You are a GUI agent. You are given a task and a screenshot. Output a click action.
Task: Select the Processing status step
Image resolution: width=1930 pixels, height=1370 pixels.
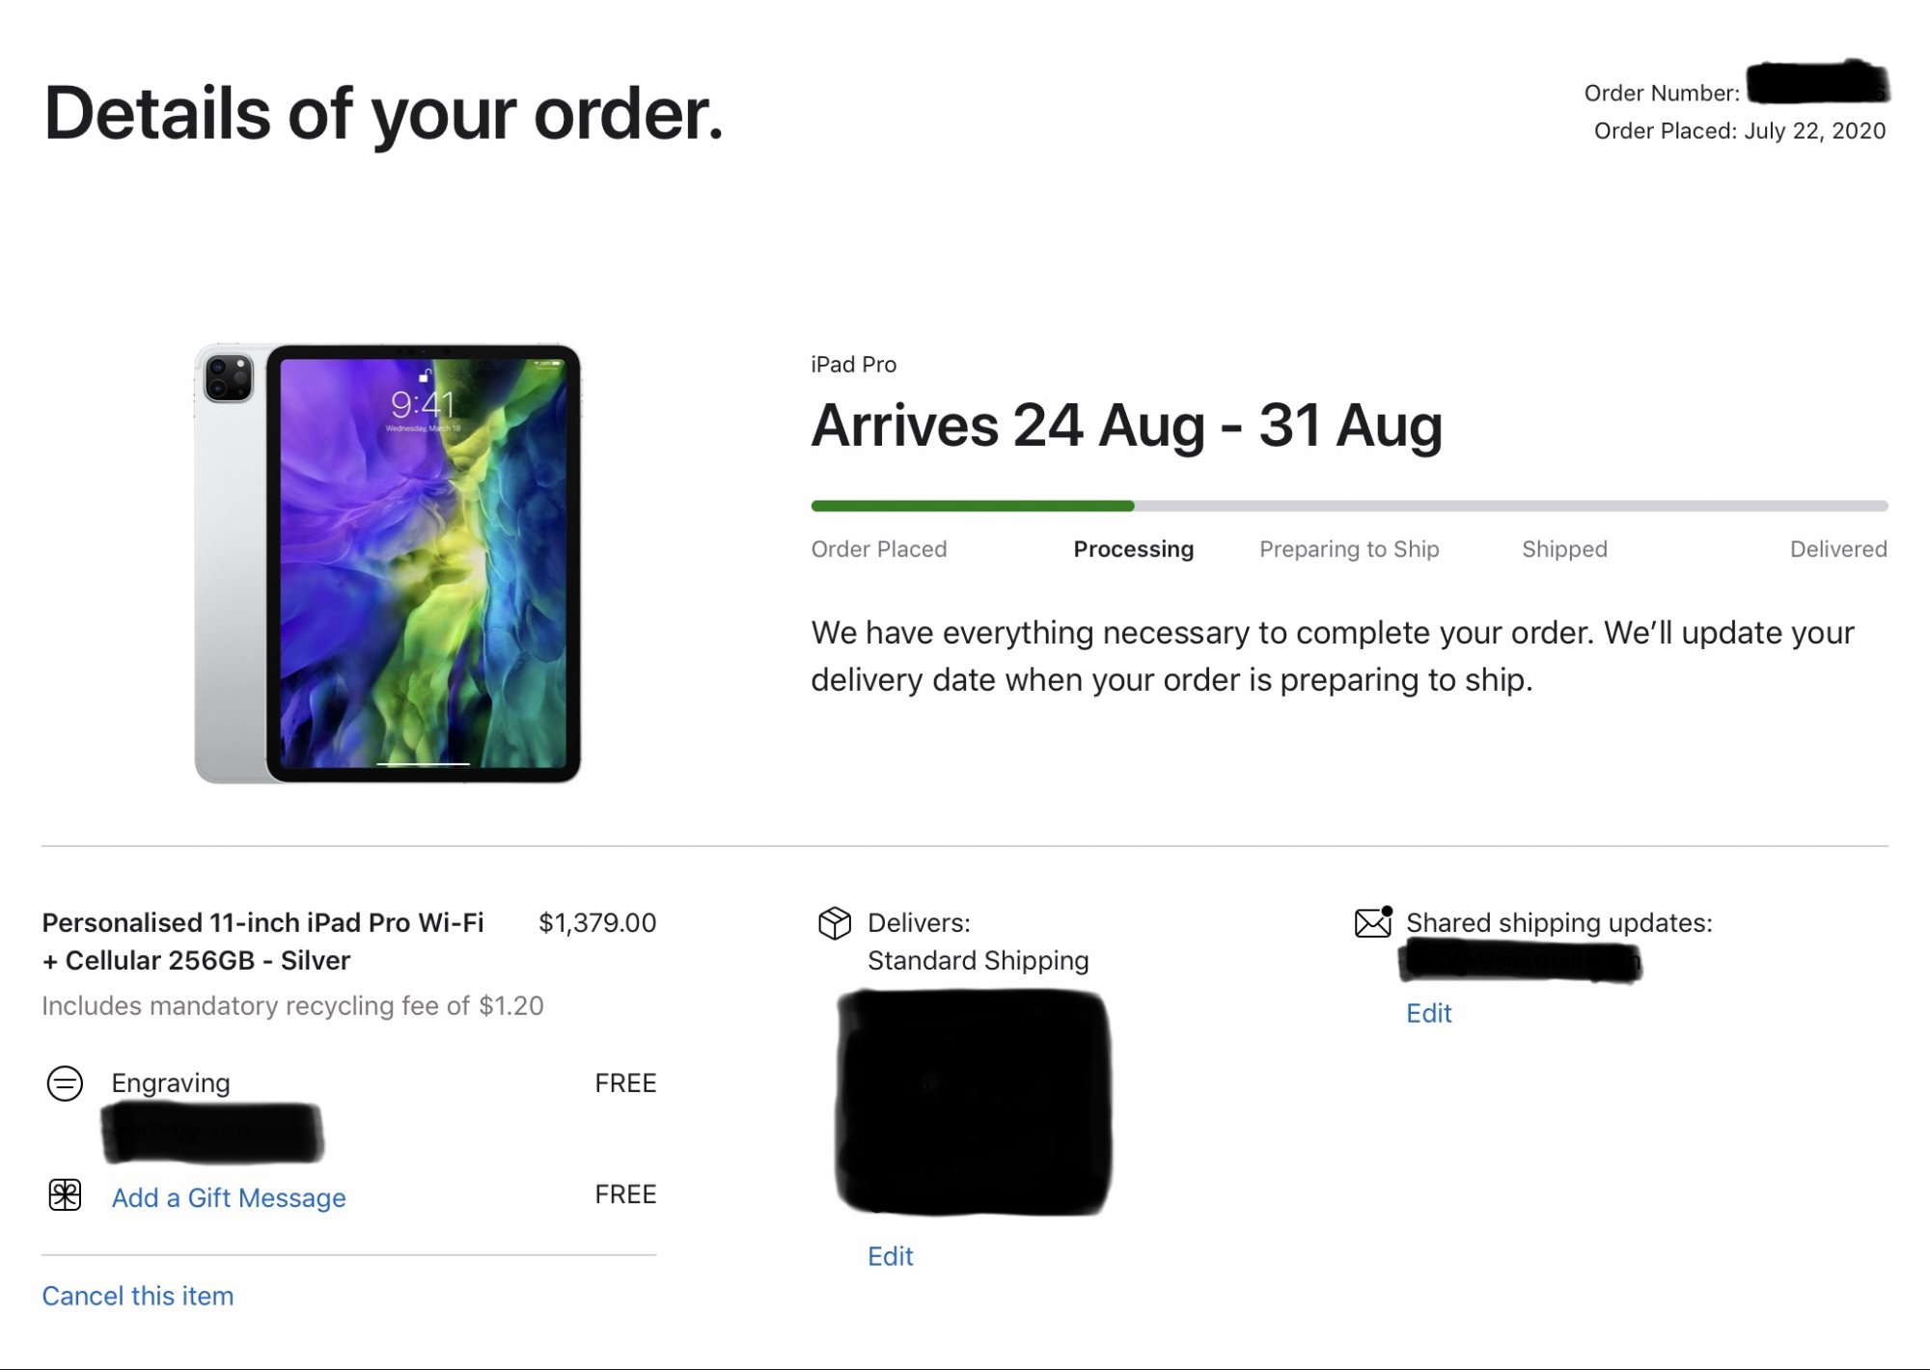coord(1133,549)
